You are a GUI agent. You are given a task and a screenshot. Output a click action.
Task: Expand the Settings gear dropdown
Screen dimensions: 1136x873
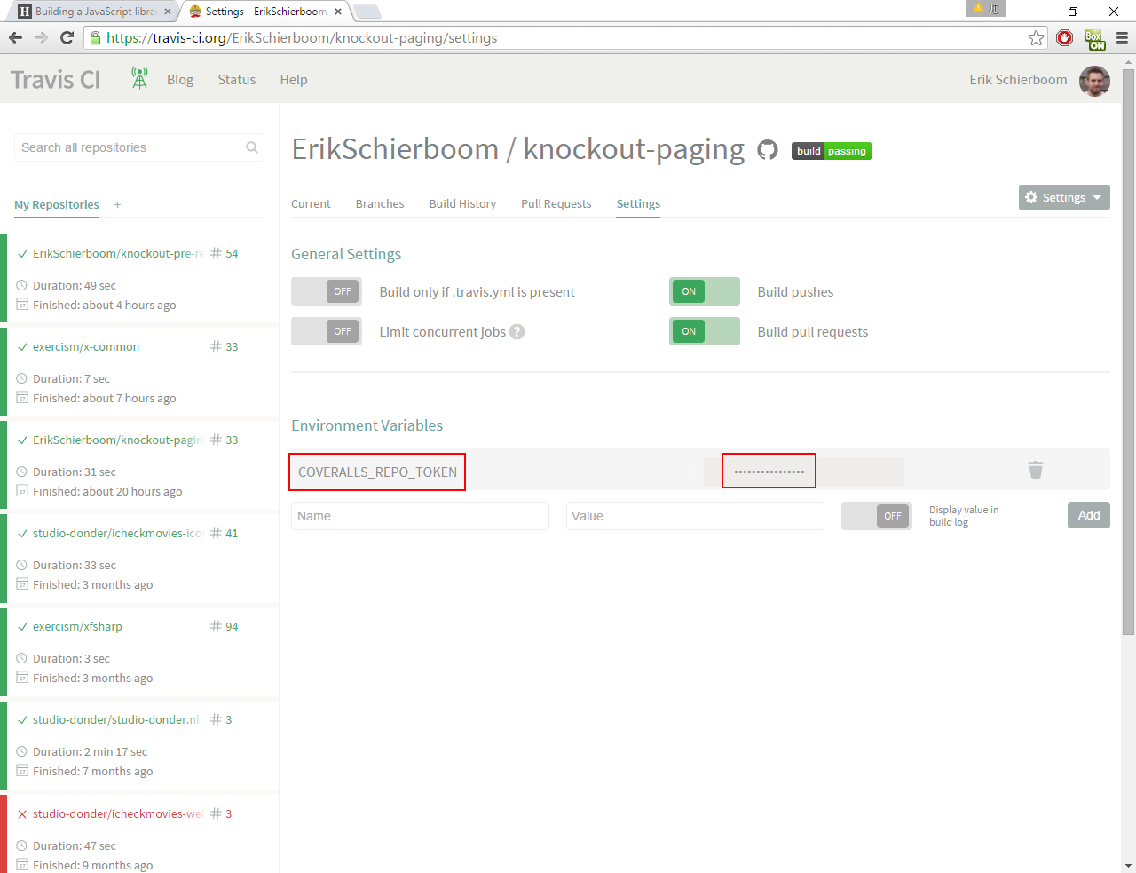coord(1064,197)
